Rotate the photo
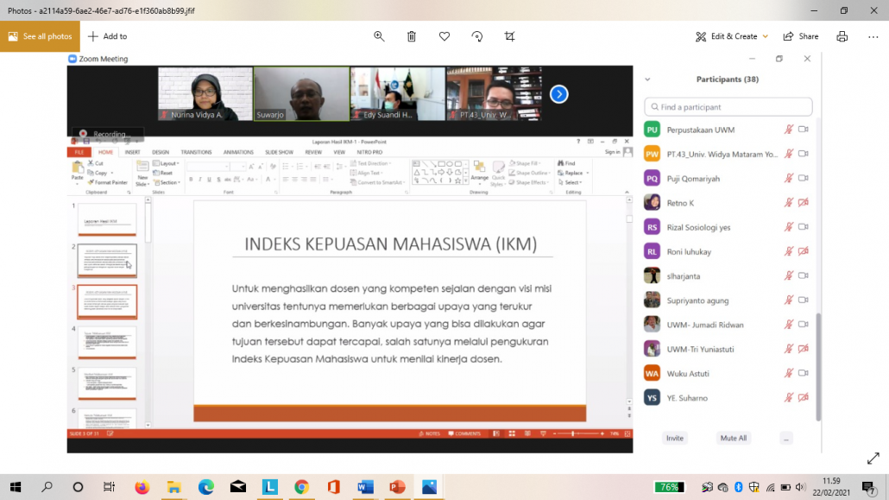889x500 pixels. [x=476, y=36]
